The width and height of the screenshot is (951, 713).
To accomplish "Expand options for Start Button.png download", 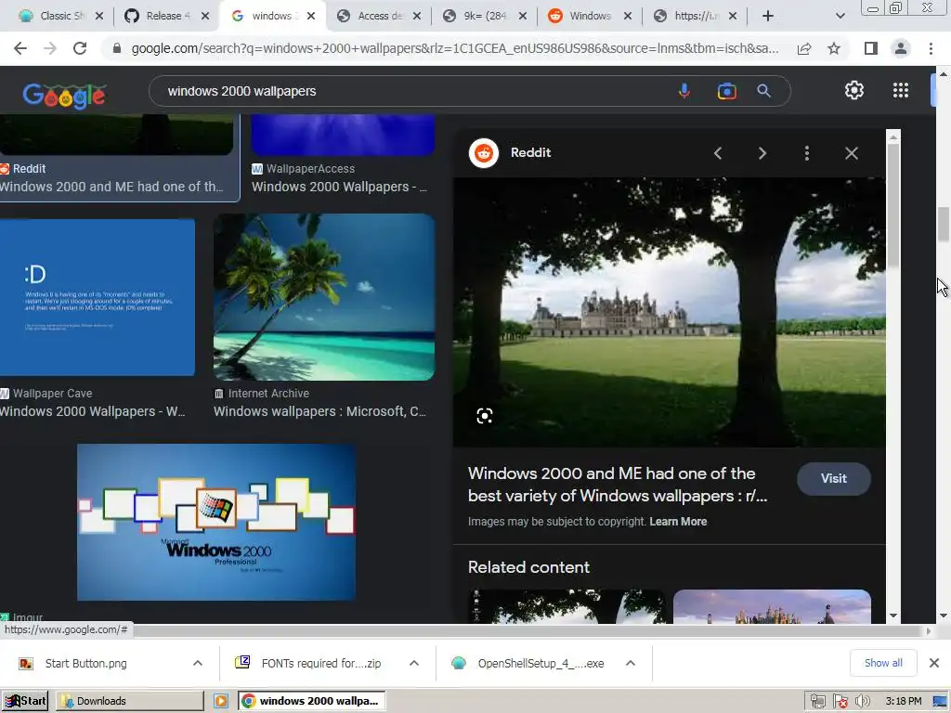I will click(198, 663).
